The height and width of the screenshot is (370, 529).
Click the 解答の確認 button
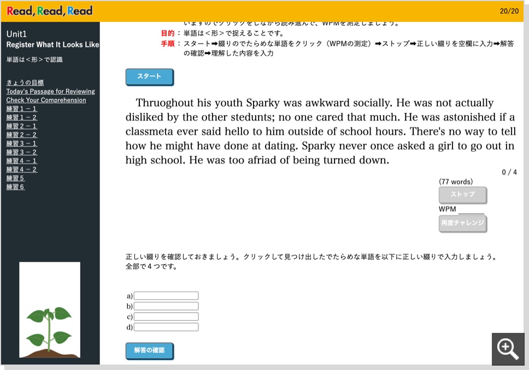(x=149, y=350)
